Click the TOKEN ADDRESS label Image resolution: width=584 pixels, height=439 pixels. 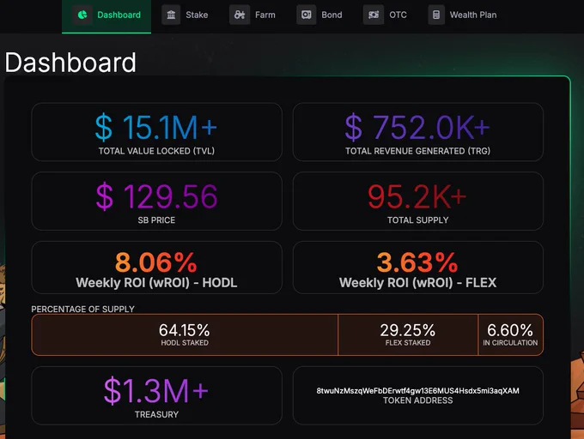418,400
